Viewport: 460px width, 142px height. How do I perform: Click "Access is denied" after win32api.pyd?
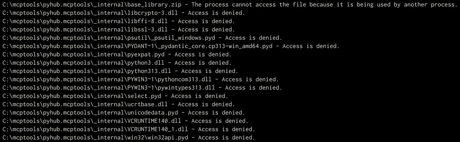tap(226, 138)
